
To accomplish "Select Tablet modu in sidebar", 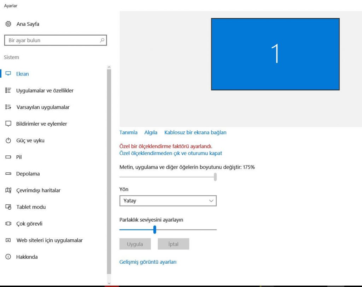I will [x=31, y=207].
